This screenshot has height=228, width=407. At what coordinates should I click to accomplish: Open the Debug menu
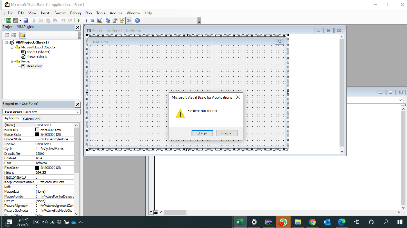pyautogui.click(x=75, y=13)
